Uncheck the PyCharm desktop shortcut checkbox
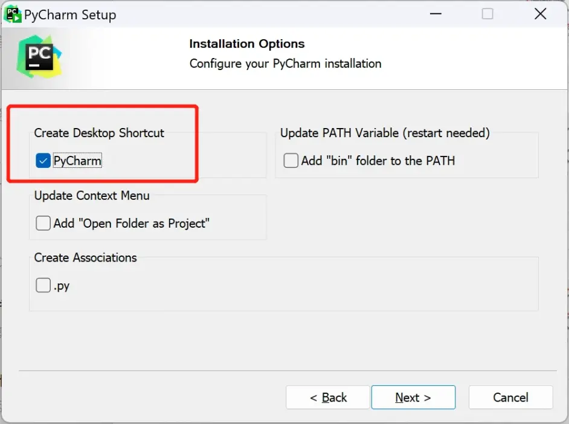Viewport: 569px width, 424px height. pos(43,161)
